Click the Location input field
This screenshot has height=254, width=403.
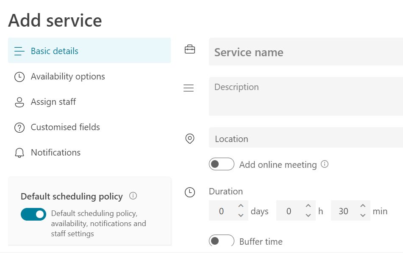(x=305, y=139)
